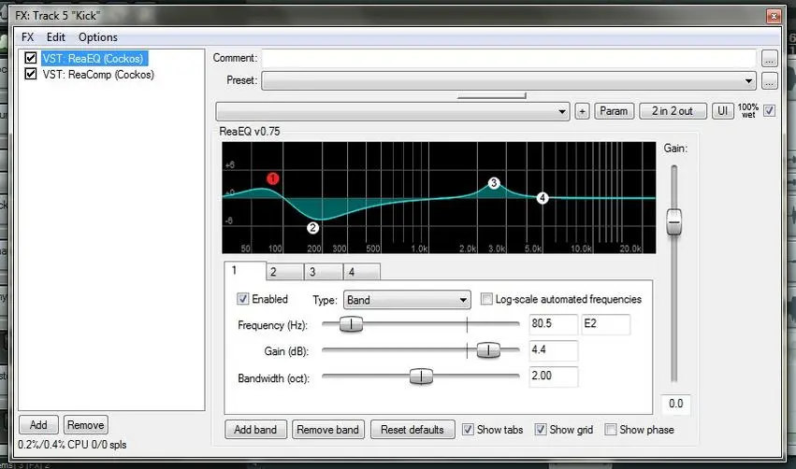
Task: Click the Add band button
Action: (254, 430)
